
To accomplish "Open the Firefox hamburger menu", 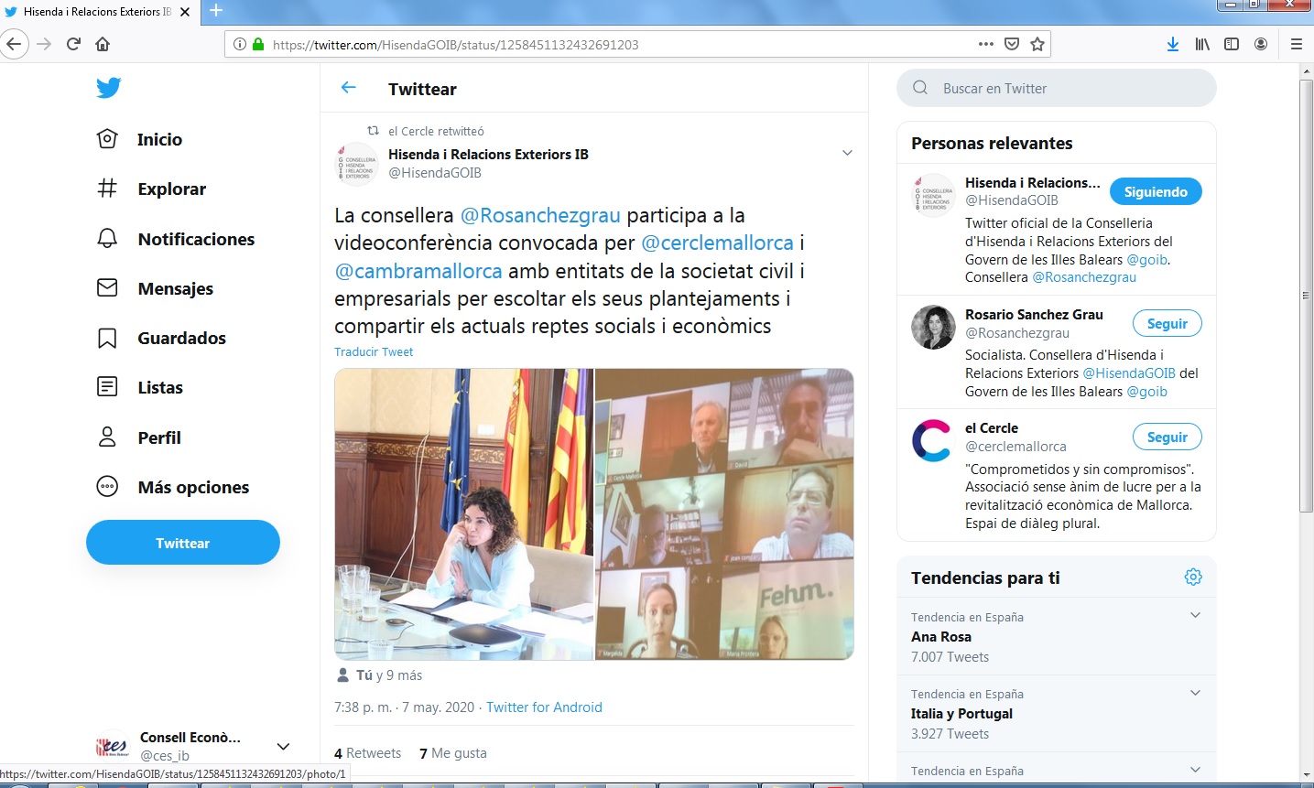I will (1296, 44).
